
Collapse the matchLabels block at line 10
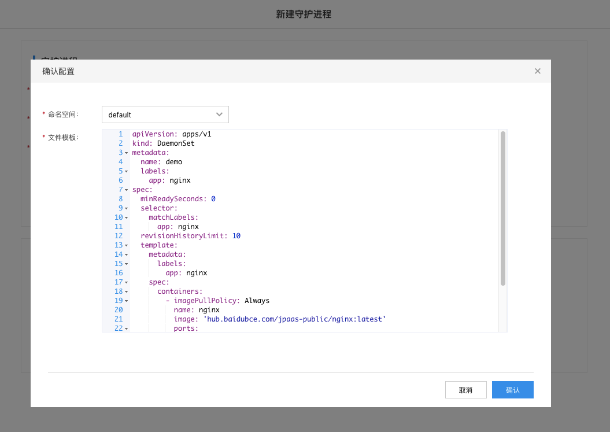coord(127,217)
